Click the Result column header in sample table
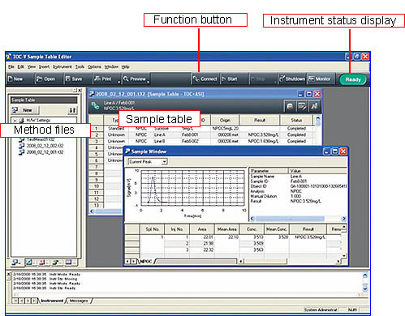Image resolution: width=405 pixels, height=316 pixels. 260,120
